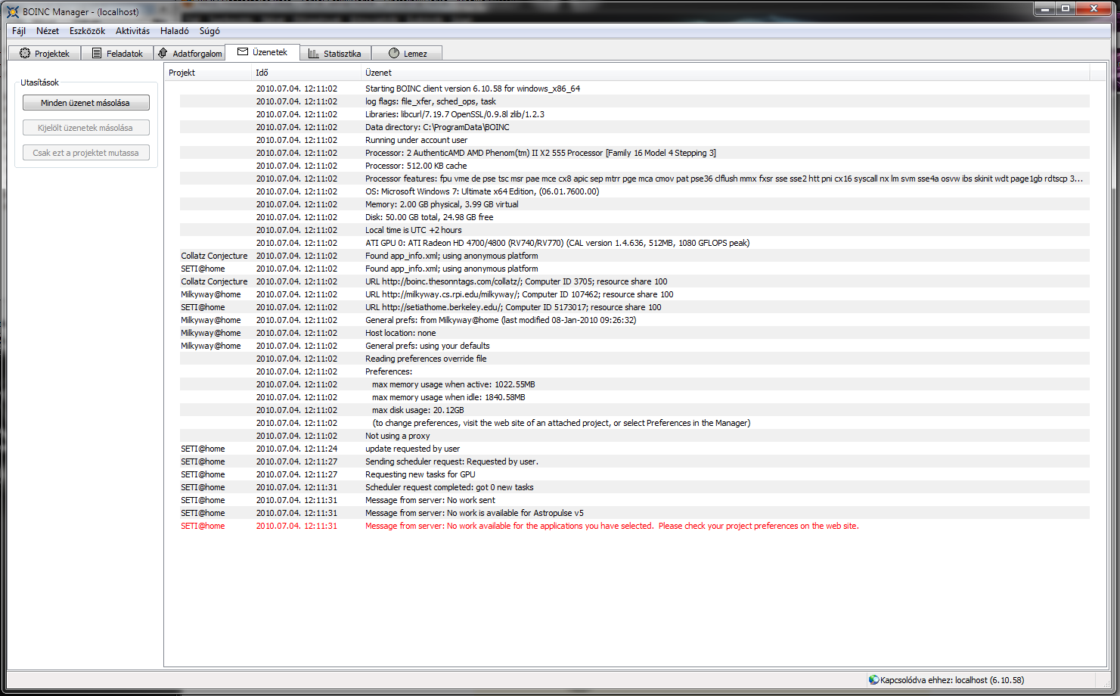1120x696 pixels.
Task: Select the red SETI@home error message
Action: coord(634,526)
